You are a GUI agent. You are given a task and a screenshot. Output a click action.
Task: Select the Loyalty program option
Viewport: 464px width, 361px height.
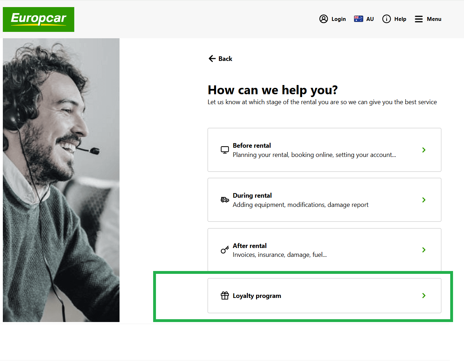(x=324, y=295)
